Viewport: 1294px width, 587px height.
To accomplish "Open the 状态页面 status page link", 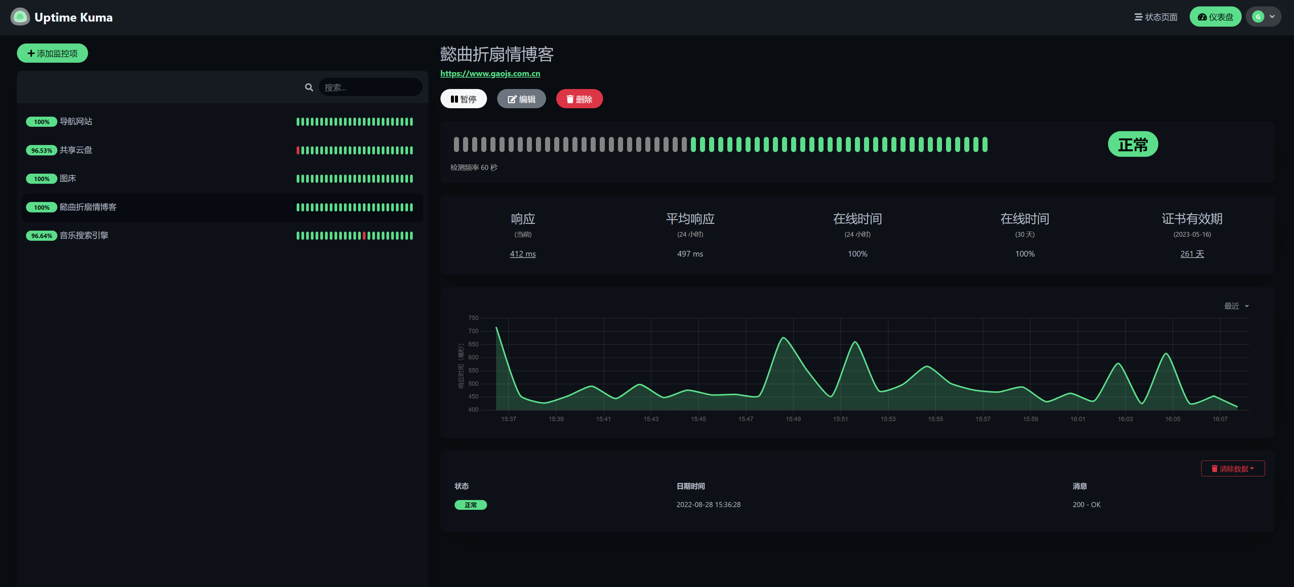I will point(1155,17).
